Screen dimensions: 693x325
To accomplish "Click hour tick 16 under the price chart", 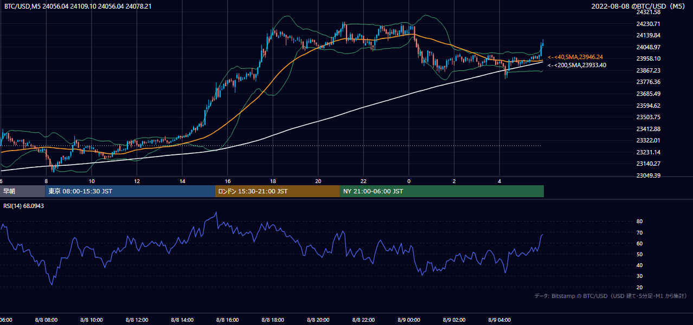I will [228, 181].
